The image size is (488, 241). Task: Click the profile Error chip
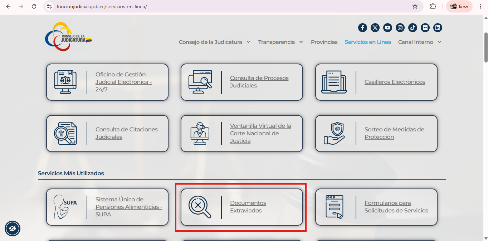[459, 6]
